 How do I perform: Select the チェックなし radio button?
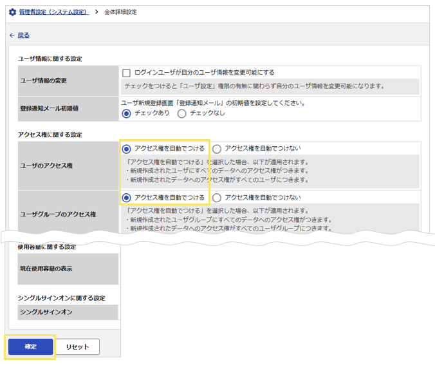(181, 113)
